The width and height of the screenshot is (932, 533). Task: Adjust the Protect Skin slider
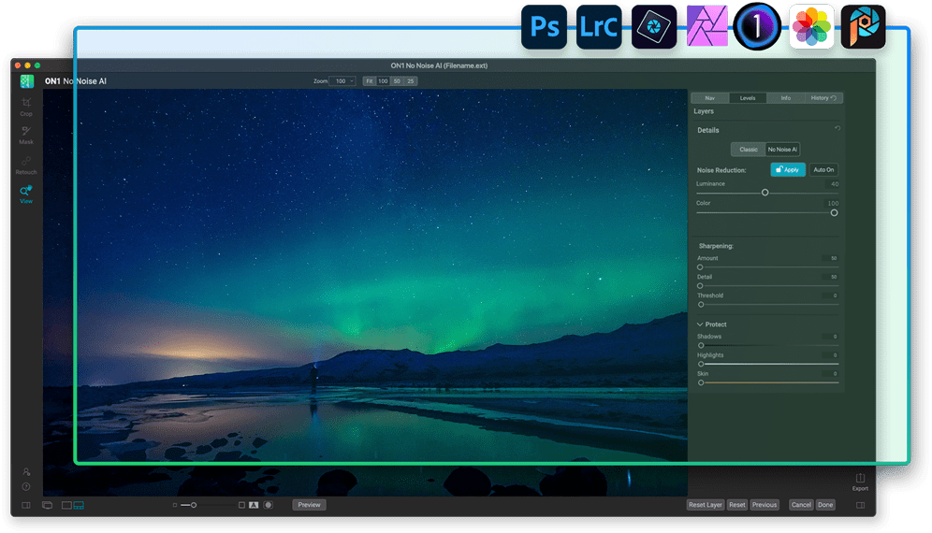pyautogui.click(x=701, y=382)
